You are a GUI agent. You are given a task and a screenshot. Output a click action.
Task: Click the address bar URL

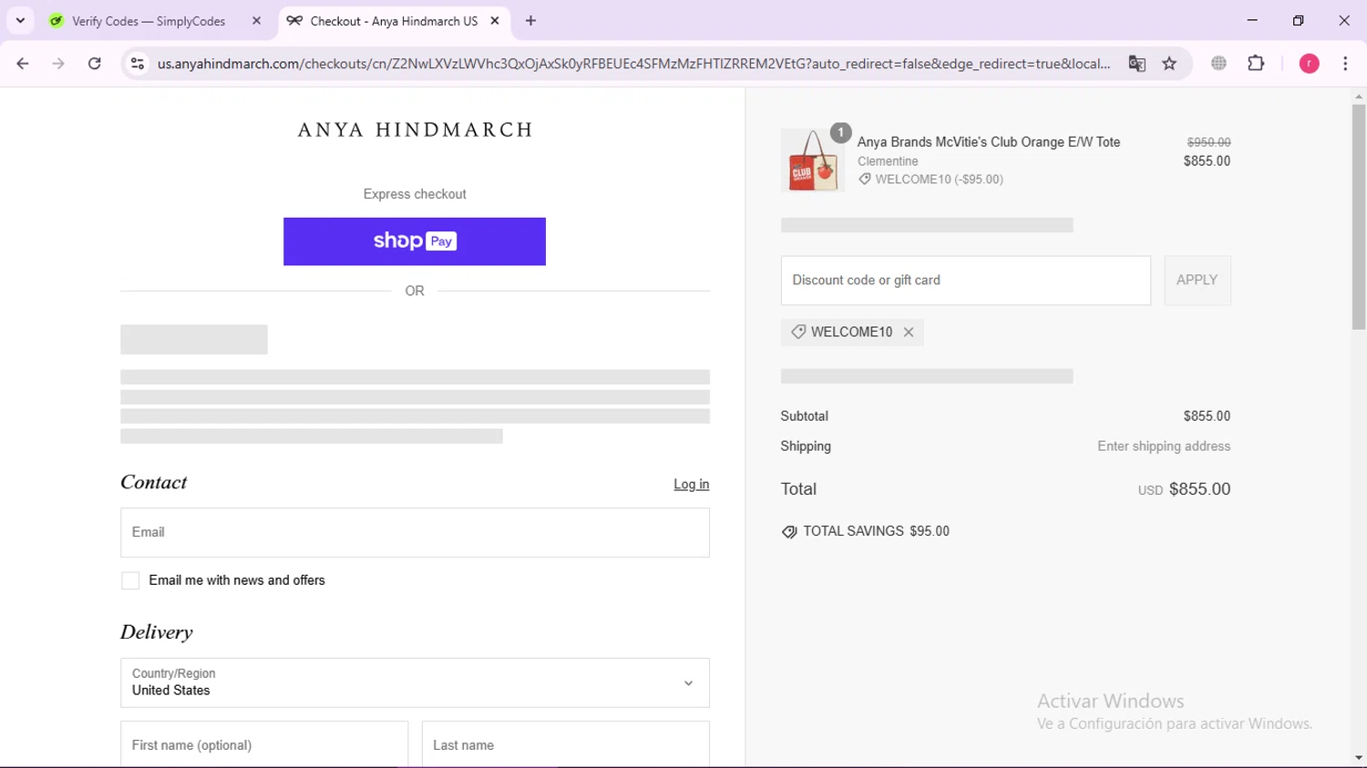coord(633,64)
